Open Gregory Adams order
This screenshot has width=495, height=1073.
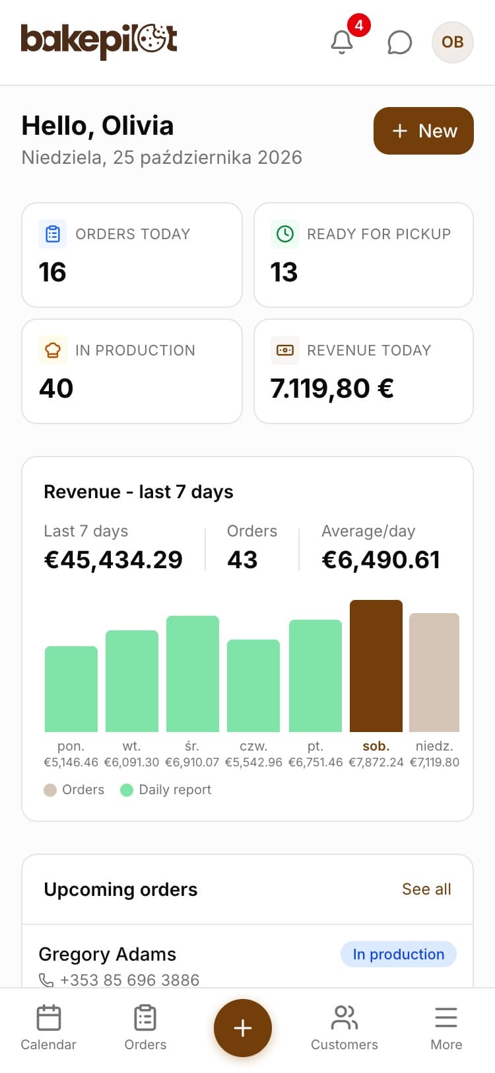point(108,954)
